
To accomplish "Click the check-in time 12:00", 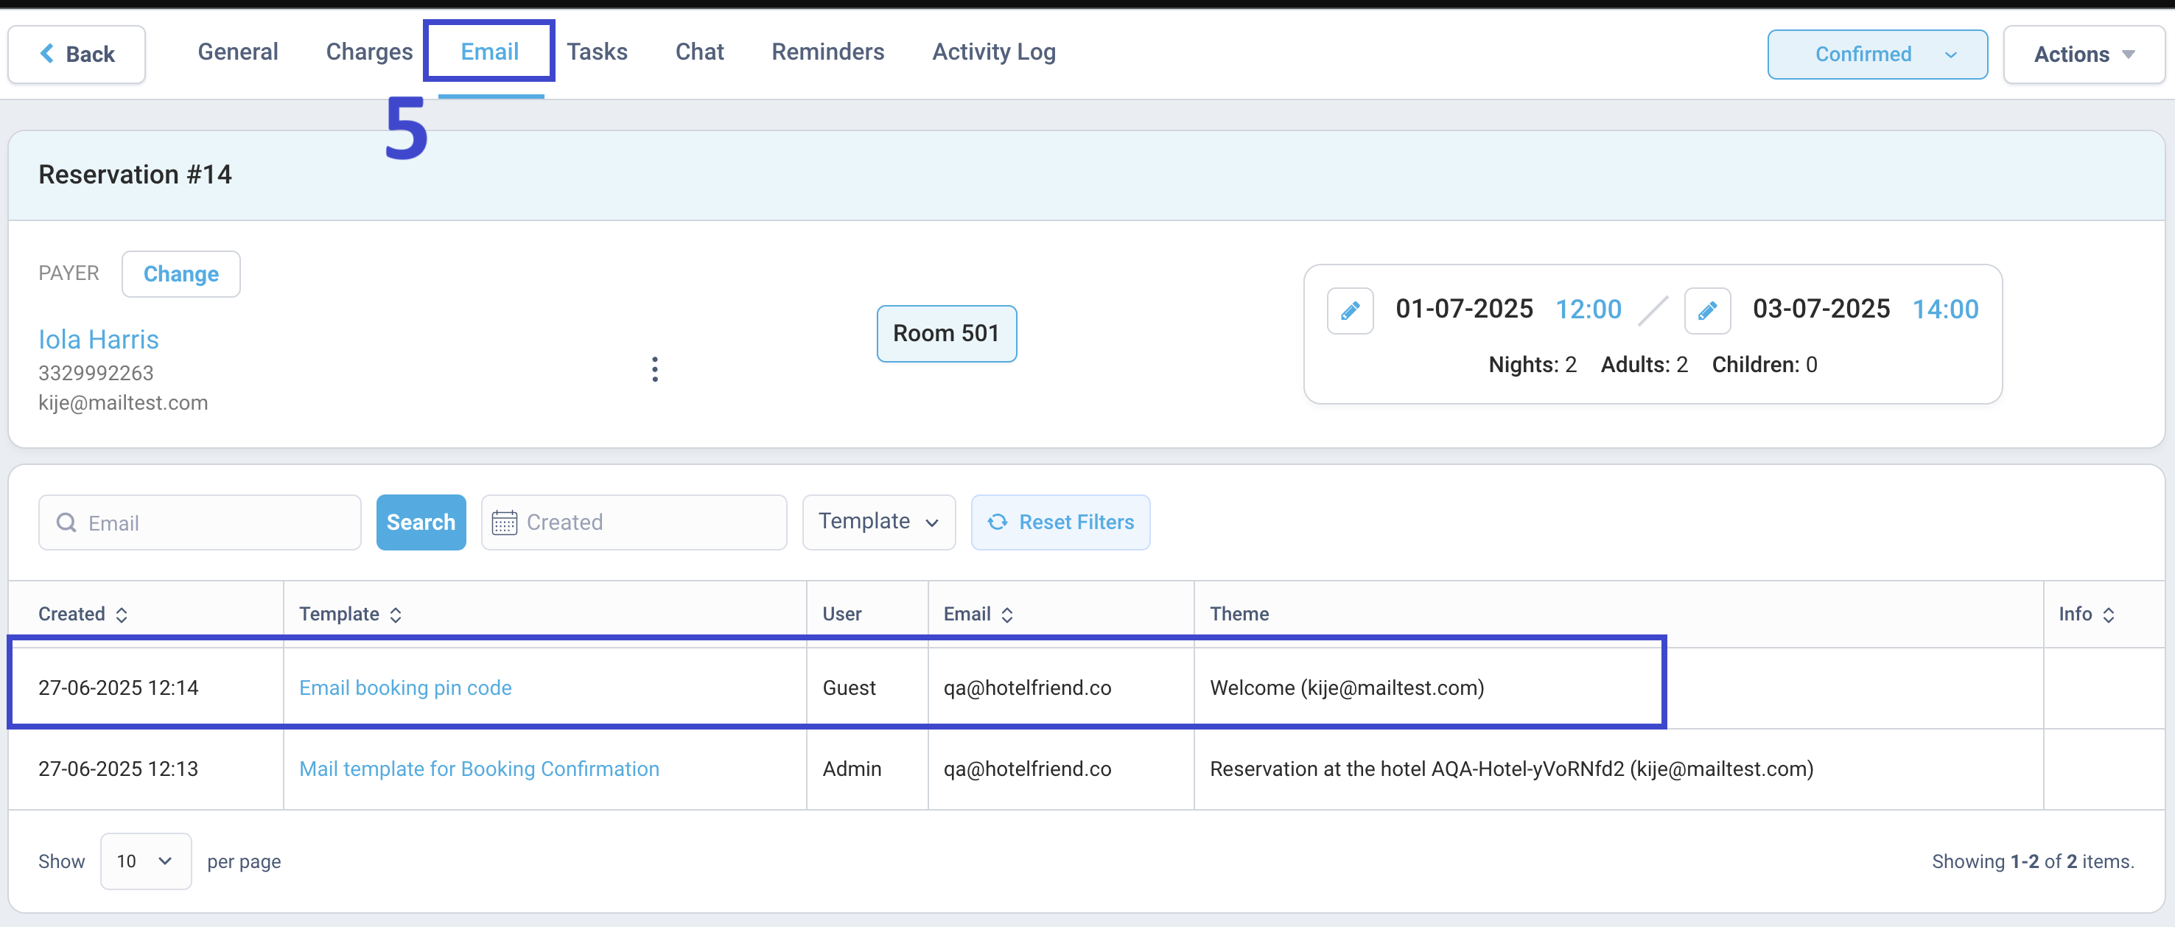I will [1589, 309].
